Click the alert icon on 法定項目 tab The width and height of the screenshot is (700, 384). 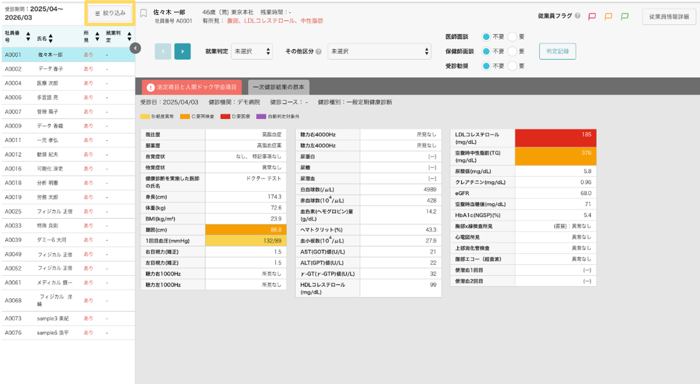[x=150, y=88]
